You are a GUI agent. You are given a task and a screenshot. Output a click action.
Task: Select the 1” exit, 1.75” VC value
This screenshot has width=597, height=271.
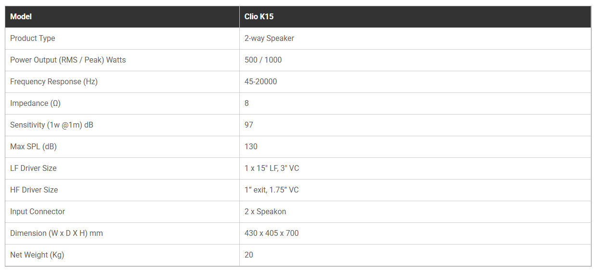click(272, 190)
